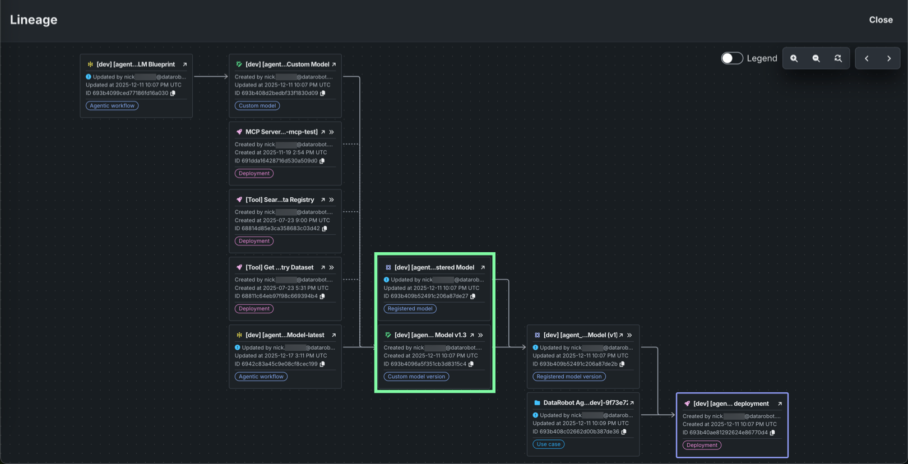
Task: Select the Model-latest agentic workflow title
Action: pyautogui.click(x=285, y=335)
